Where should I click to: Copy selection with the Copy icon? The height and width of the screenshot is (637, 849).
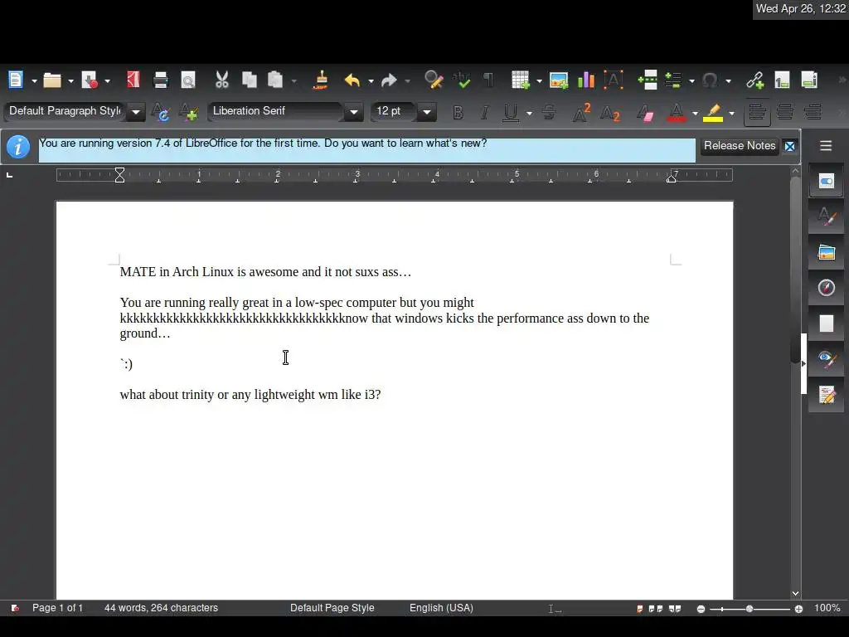pyautogui.click(x=249, y=80)
